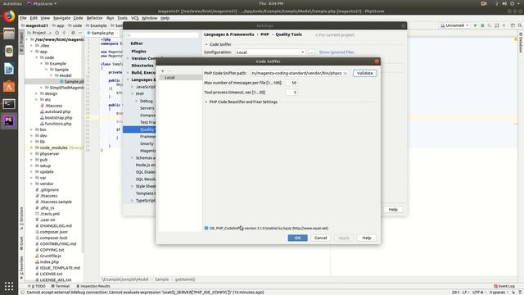
Task: Expand Version Control in the Settings tree
Action: [x=128, y=58]
